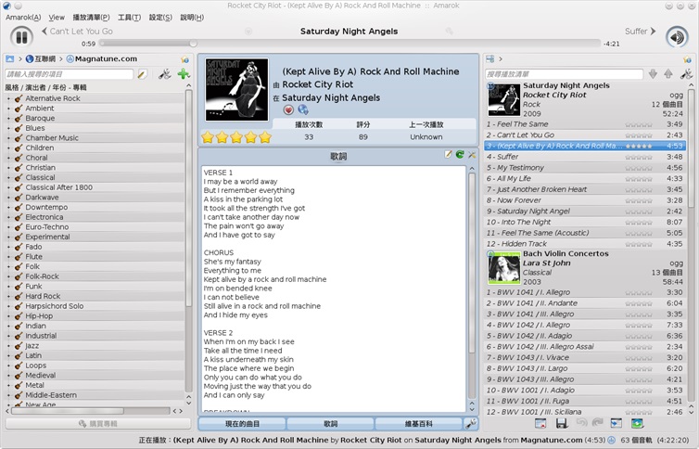Expand the Classical genre

point(8,177)
